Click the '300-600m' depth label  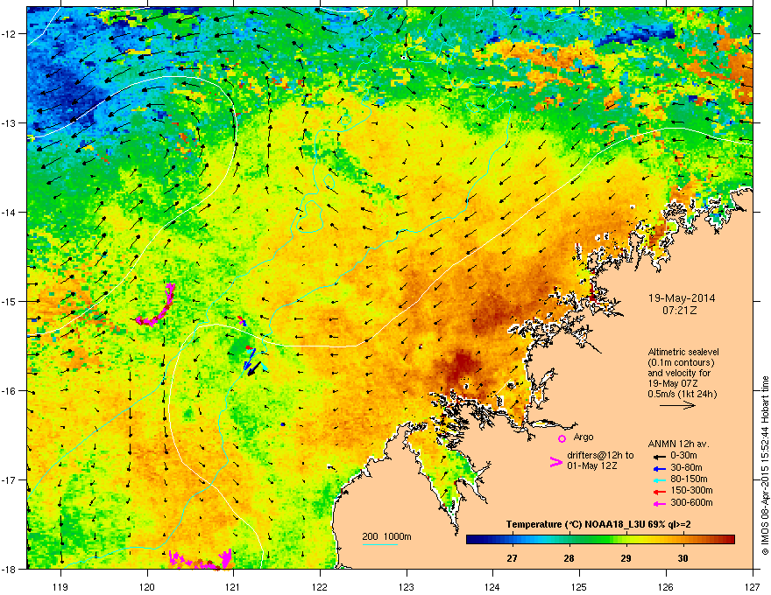point(691,503)
